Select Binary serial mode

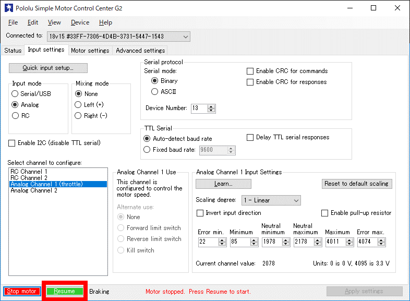click(164, 81)
